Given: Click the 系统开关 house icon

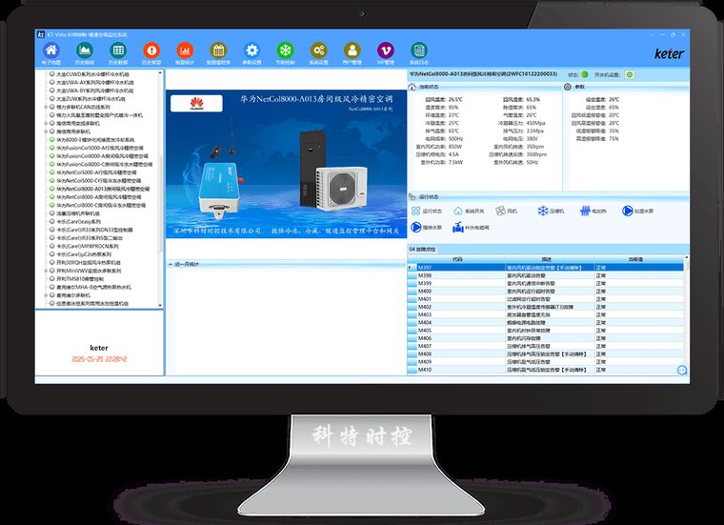Looking at the screenshot, I should tap(457, 211).
